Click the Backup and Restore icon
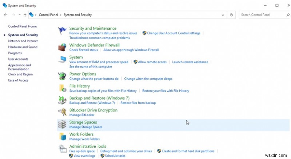The height and width of the screenshot is (159, 291). [63, 100]
